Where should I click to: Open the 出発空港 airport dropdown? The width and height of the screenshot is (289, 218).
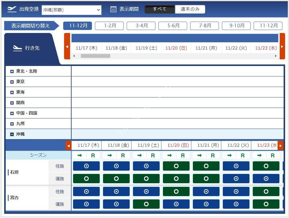click(x=72, y=10)
